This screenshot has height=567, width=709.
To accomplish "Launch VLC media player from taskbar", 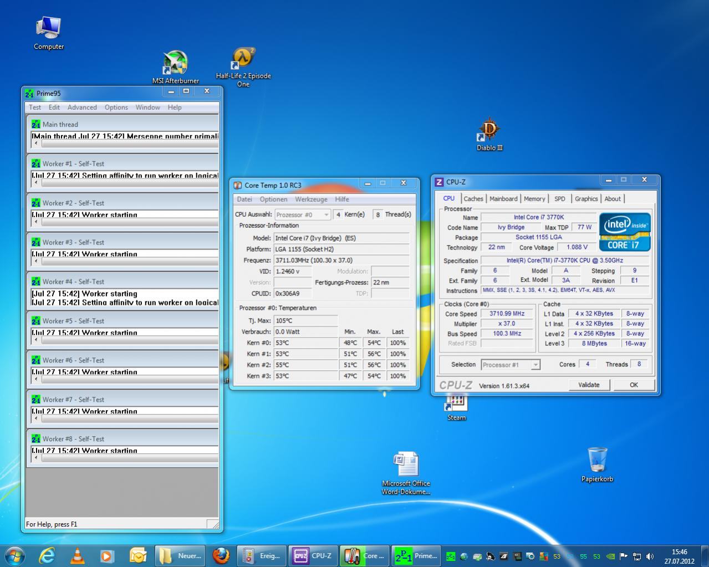I will tap(78, 556).
